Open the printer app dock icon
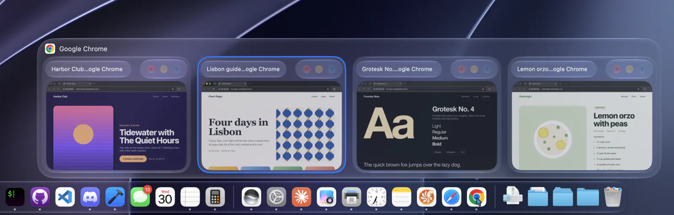Viewport: 674px width, 215px height. coord(351,197)
